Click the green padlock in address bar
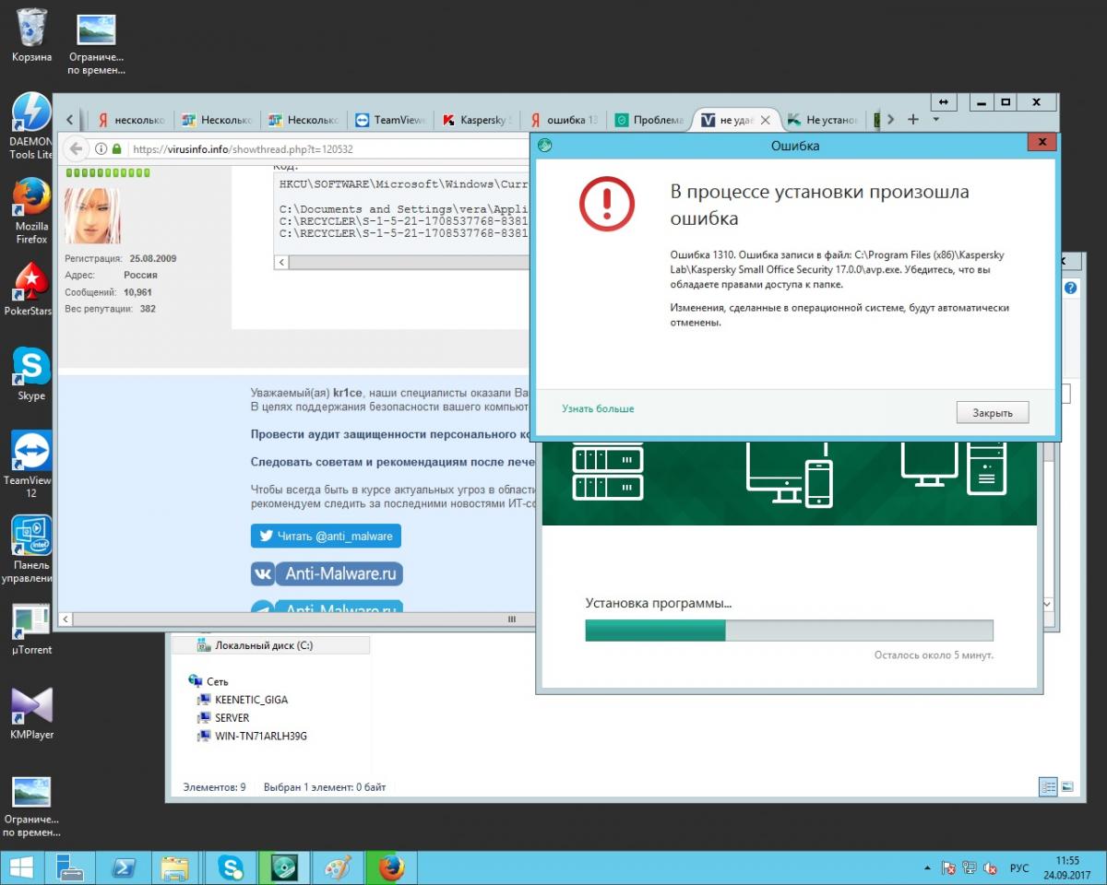This screenshot has width=1107, height=885. click(116, 148)
